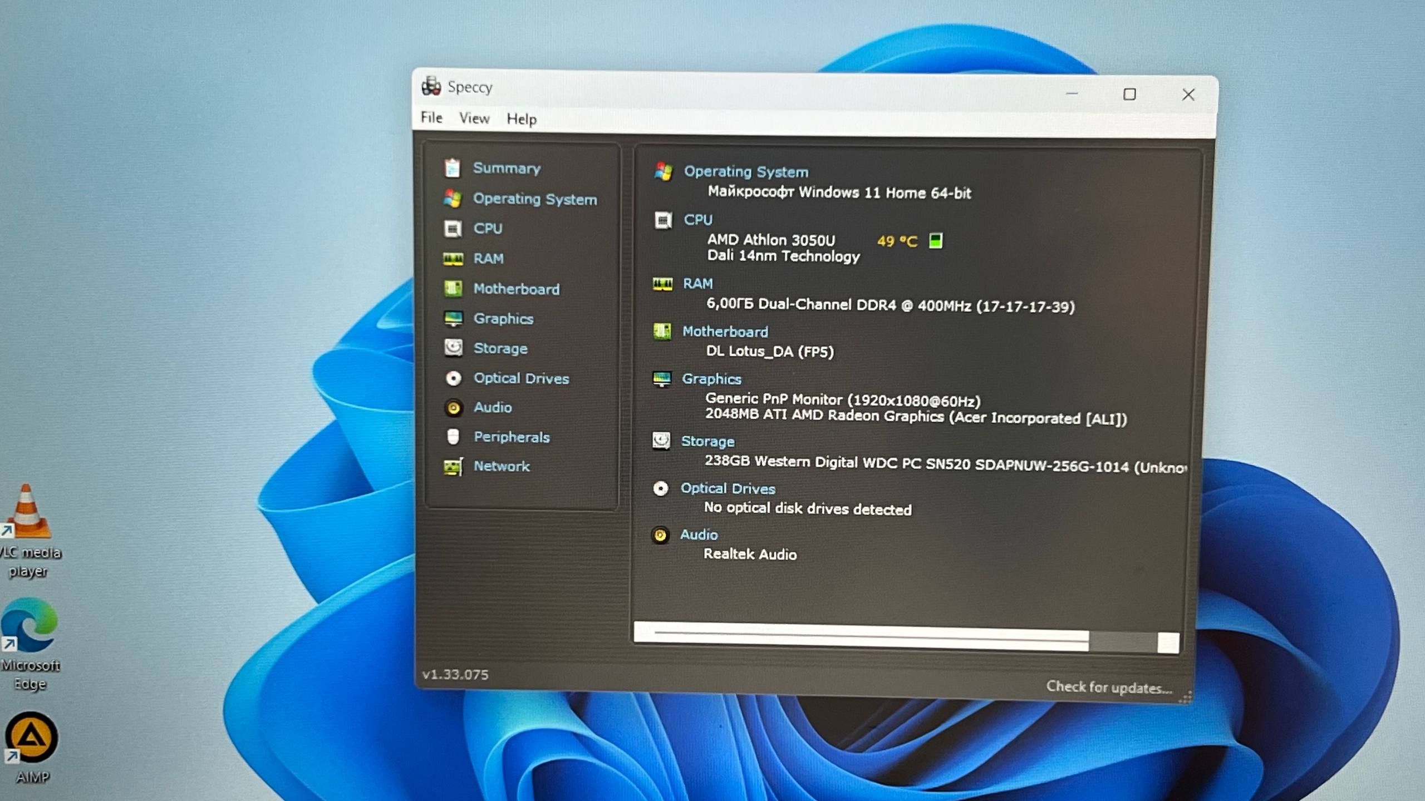Select Peripherals in the sidebar
The height and width of the screenshot is (801, 1425).
pos(512,437)
